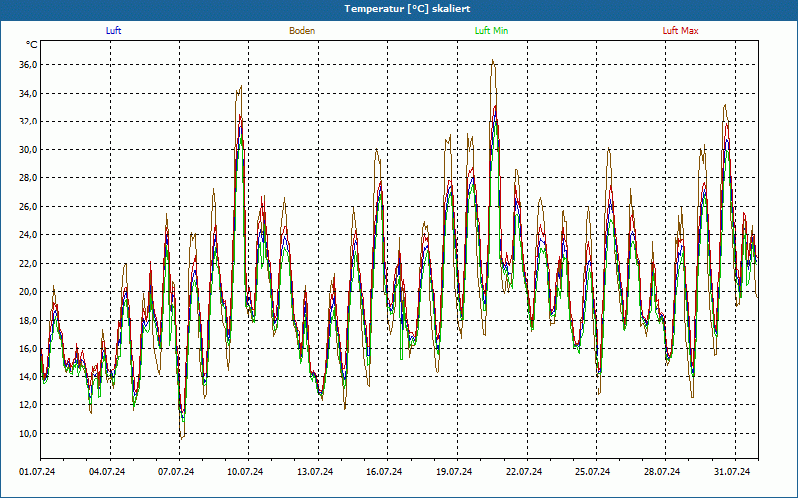Click the 01.07.24 date label
This screenshot has width=798, height=498.
(37, 472)
